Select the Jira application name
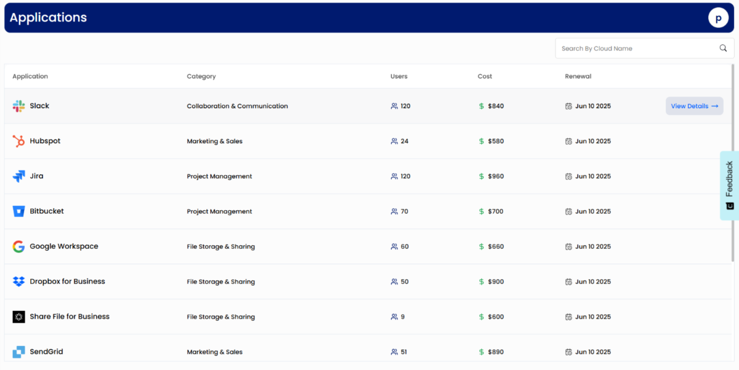 pyautogui.click(x=37, y=176)
